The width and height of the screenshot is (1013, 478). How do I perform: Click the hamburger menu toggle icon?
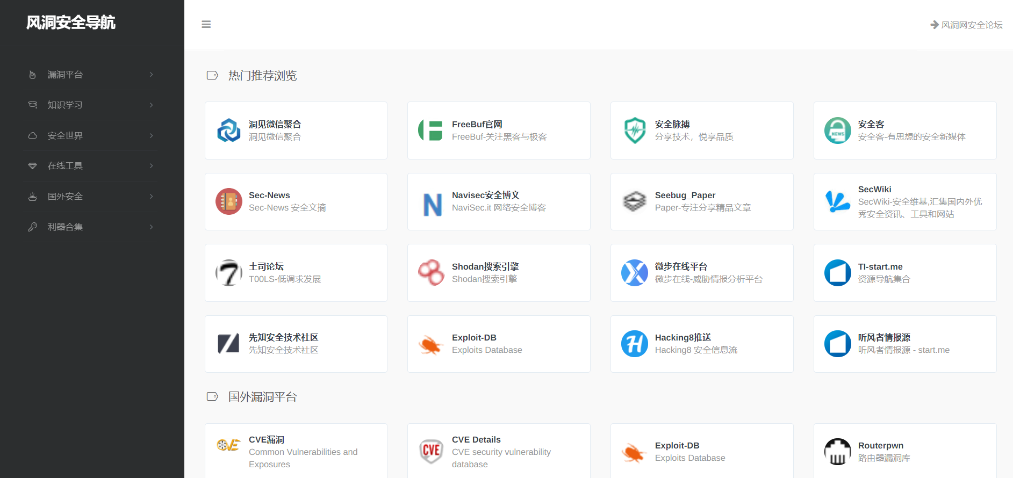206,24
